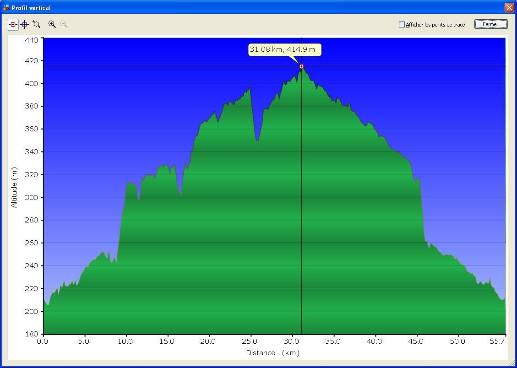Click the 25.0 tick on the distance axis
The width and height of the screenshot is (517, 368).
250,341
